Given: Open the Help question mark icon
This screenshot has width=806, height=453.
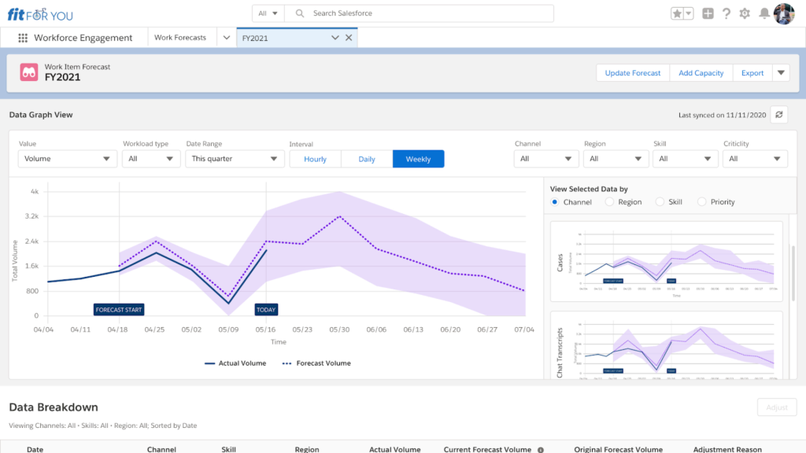Looking at the screenshot, I should (x=727, y=13).
